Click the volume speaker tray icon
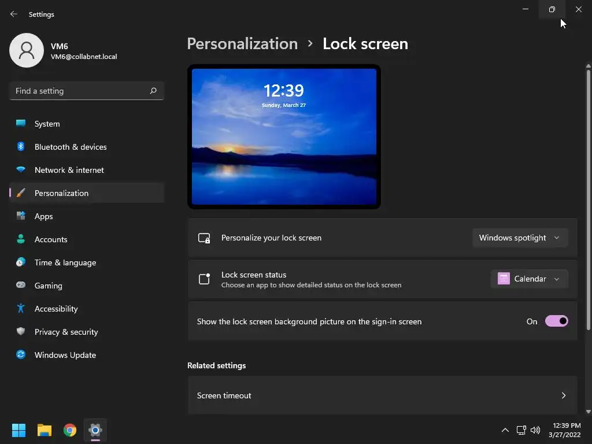Screen dimensions: 592x444 (535, 430)
